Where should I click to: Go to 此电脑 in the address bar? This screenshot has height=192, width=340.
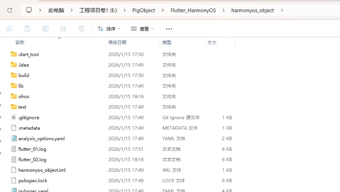coord(56,10)
